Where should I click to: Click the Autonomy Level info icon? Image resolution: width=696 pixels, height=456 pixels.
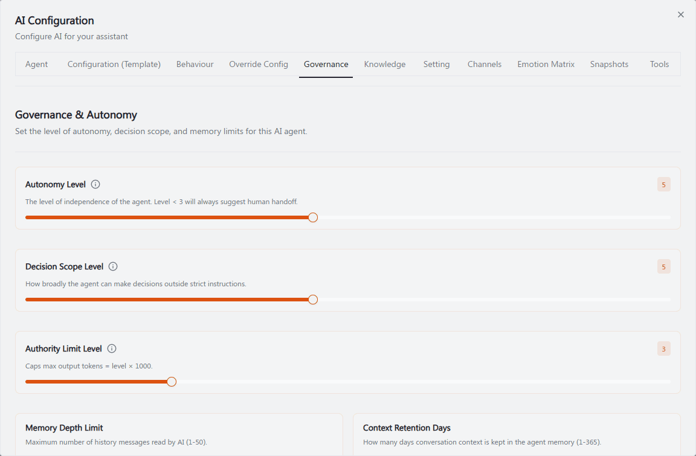point(95,185)
